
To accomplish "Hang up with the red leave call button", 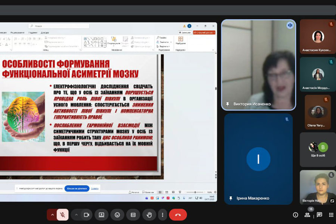I will [178, 215].
